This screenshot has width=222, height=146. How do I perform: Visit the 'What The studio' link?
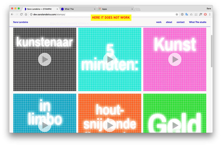coord(197,22)
